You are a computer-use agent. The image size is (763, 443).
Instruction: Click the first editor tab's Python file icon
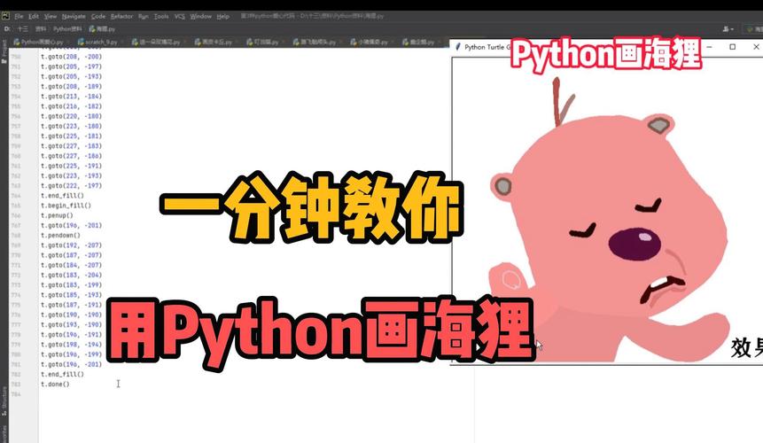click(x=17, y=43)
